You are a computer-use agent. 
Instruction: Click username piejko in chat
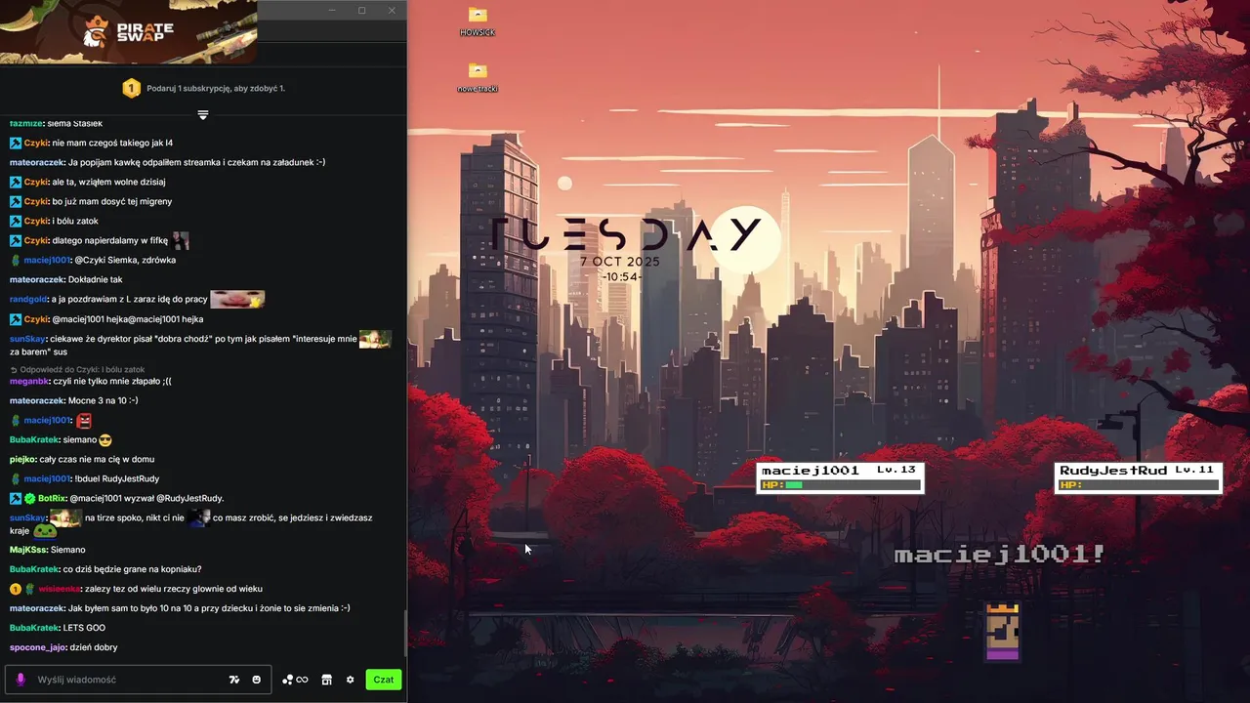pyautogui.click(x=22, y=460)
